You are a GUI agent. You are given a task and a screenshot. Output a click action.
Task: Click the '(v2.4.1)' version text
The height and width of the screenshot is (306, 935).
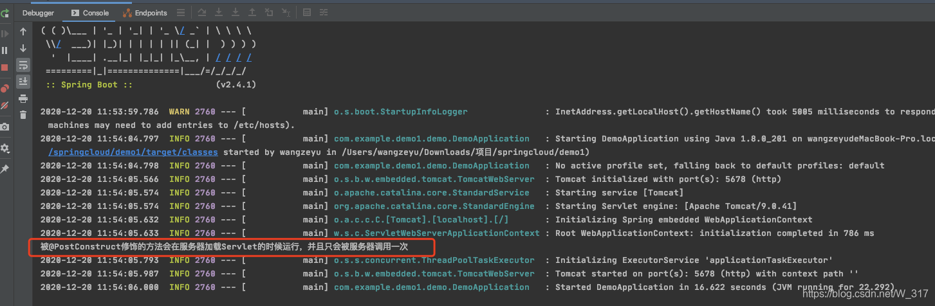click(237, 85)
